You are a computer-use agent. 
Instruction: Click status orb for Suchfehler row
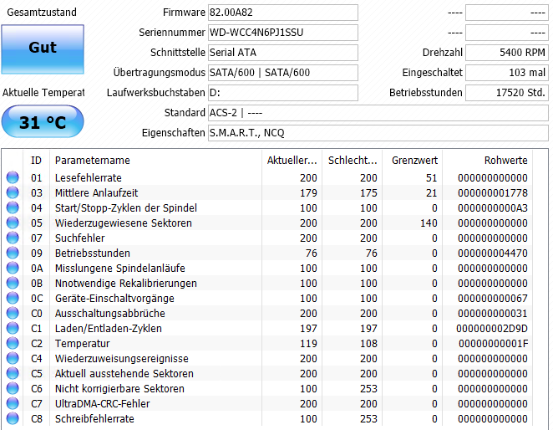[x=13, y=238]
